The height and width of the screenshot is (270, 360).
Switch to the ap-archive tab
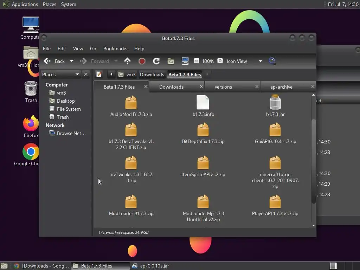click(x=281, y=87)
